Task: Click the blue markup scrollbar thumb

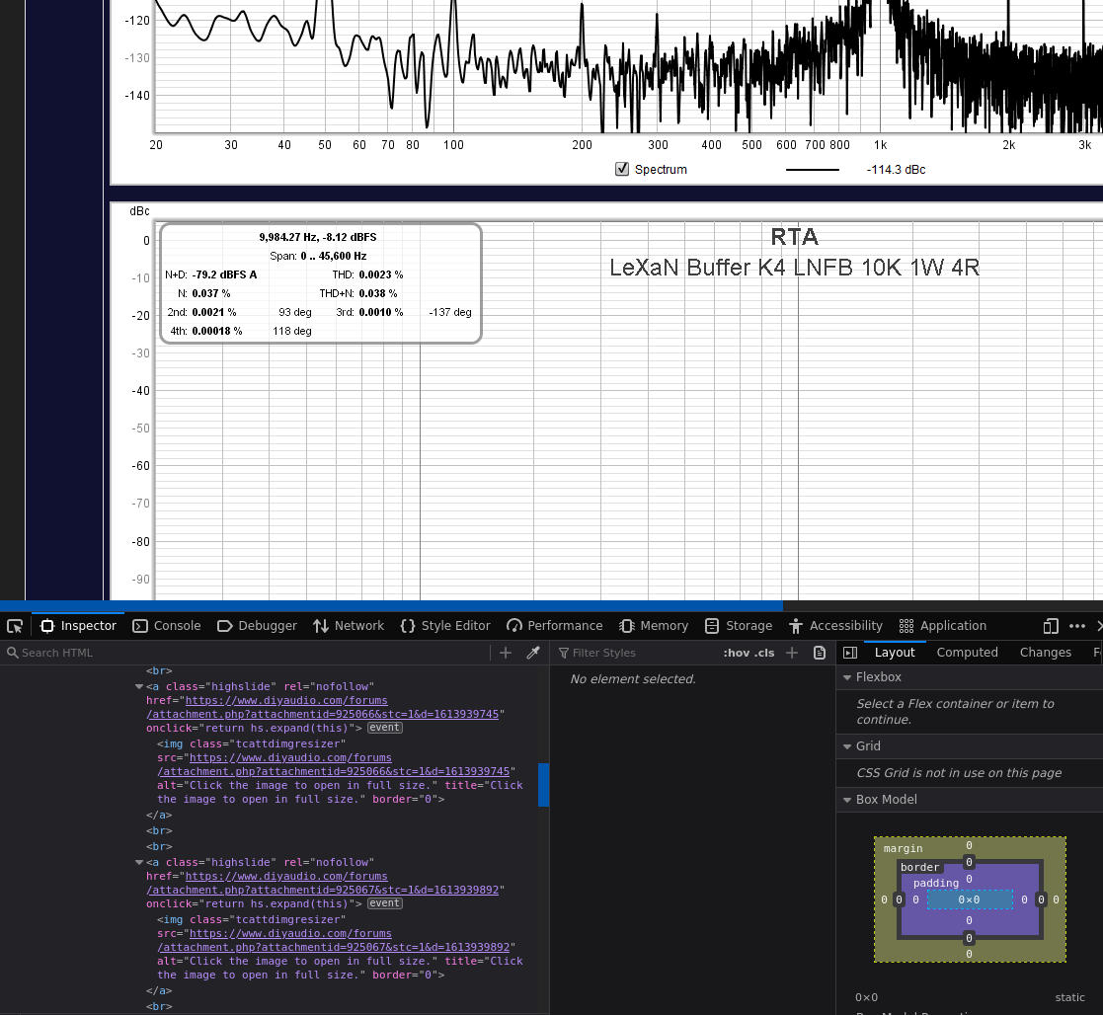Action: coord(543,785)
